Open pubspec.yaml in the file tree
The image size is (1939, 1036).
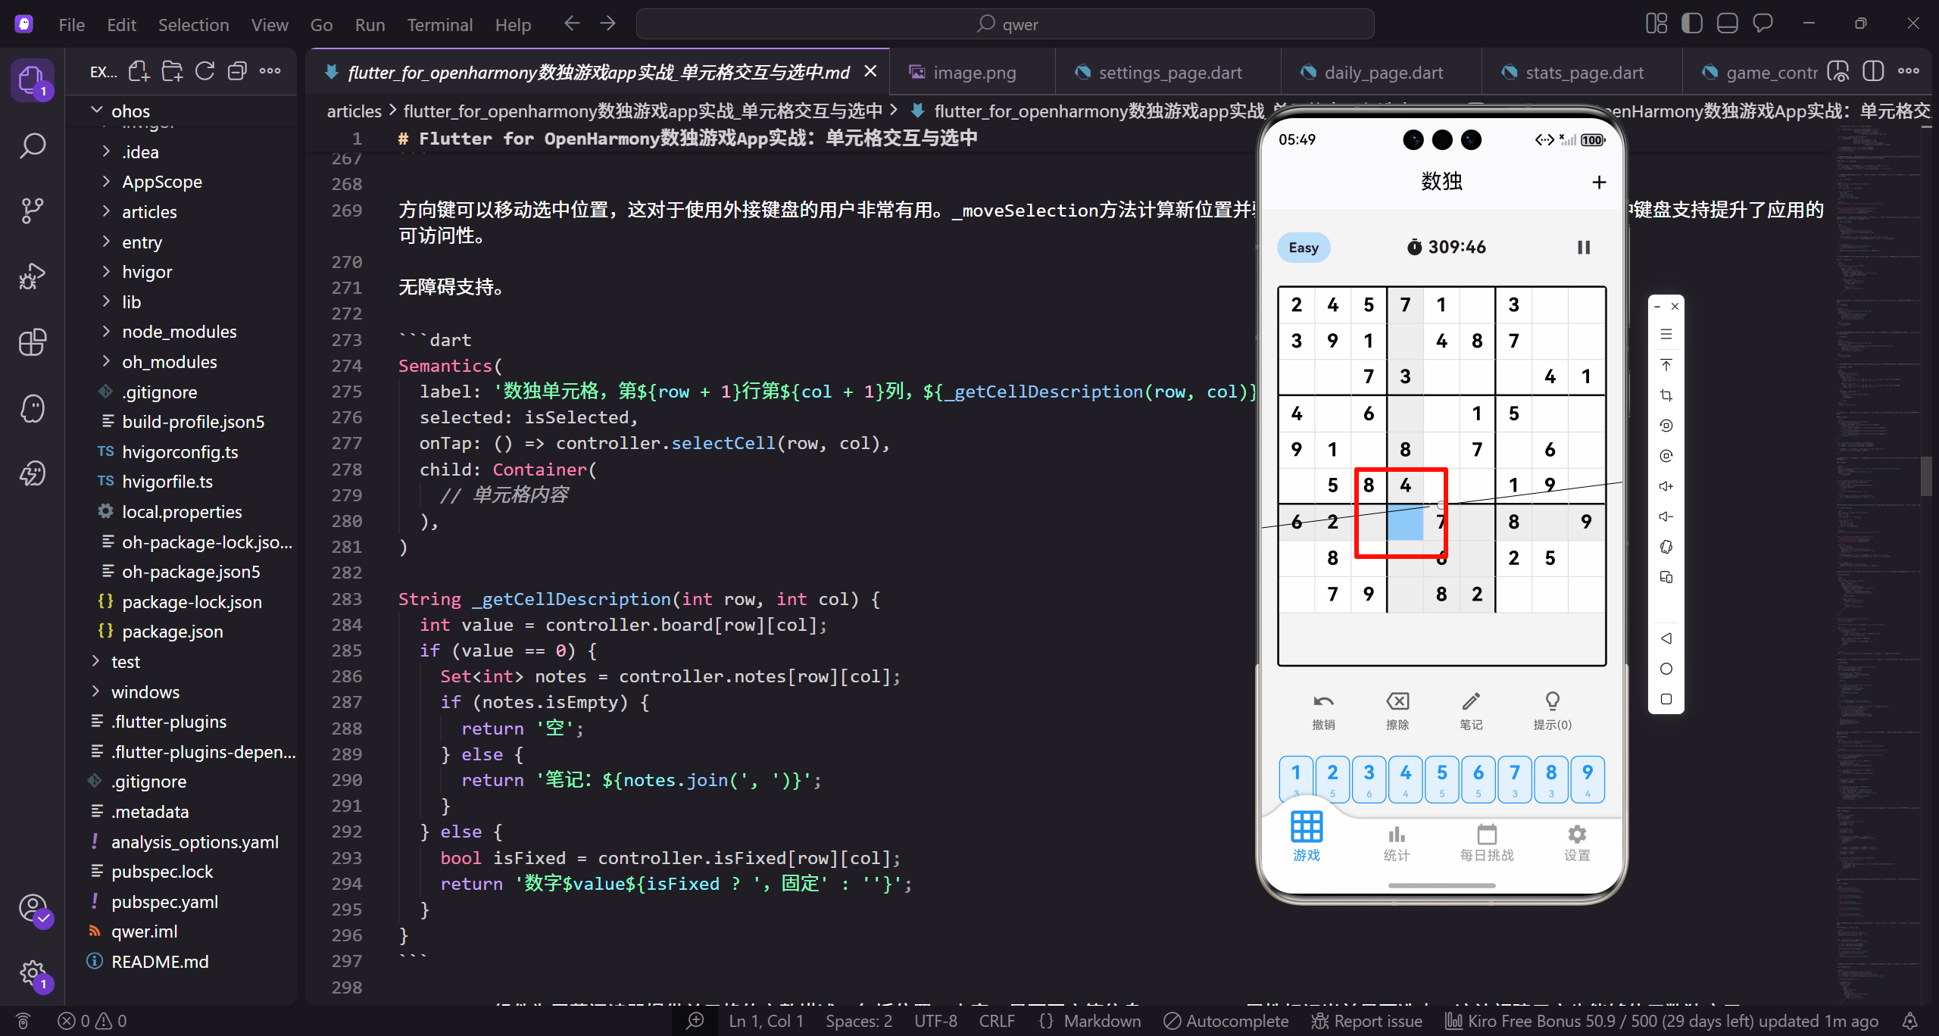164,902
